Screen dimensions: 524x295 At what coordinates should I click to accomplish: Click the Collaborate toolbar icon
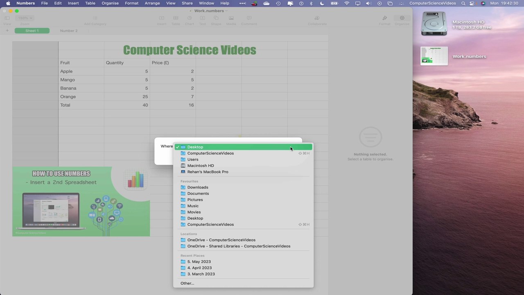317,18
